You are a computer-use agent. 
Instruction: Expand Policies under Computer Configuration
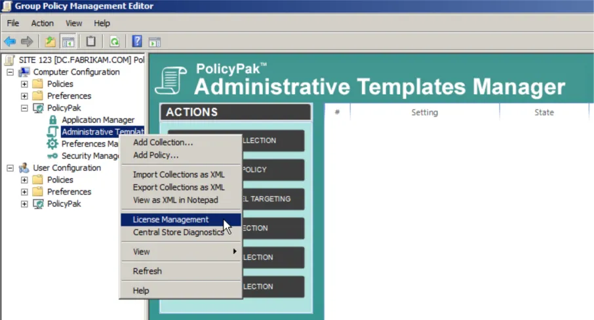[24, 84]
